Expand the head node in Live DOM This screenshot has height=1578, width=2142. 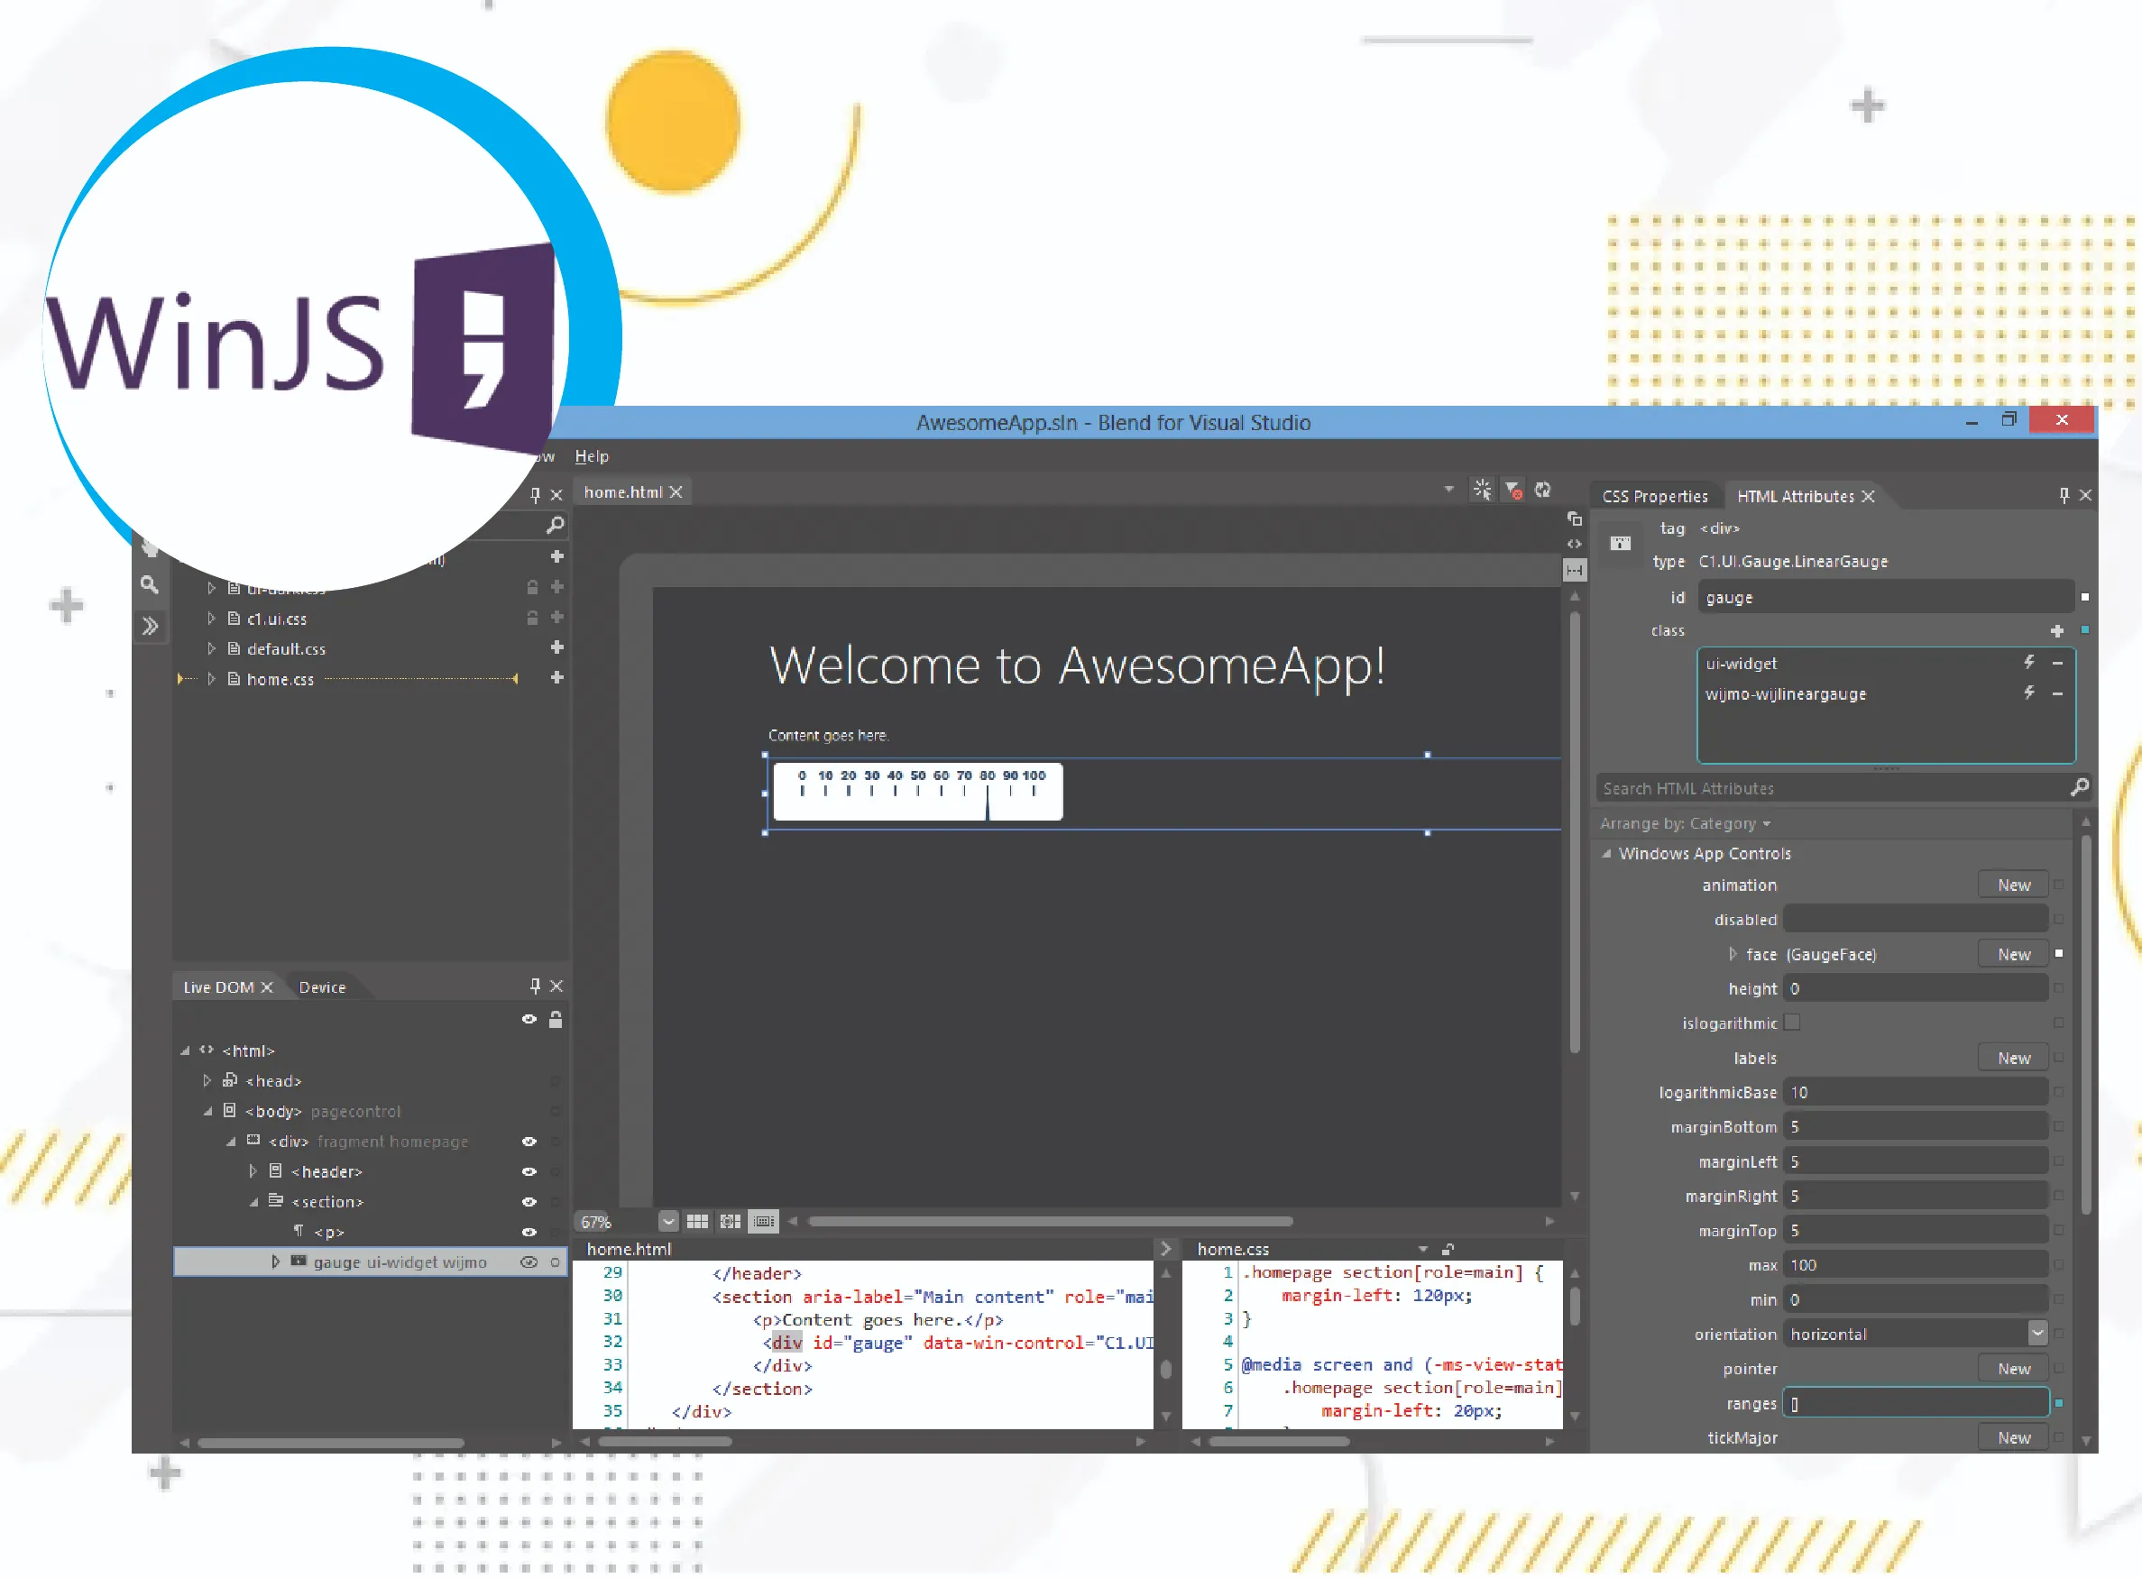click(207, 1080)
